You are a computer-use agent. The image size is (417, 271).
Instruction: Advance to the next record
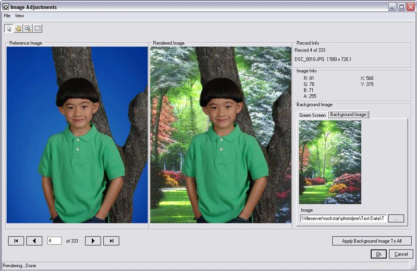pyautogui.click(x=93, y=241)
